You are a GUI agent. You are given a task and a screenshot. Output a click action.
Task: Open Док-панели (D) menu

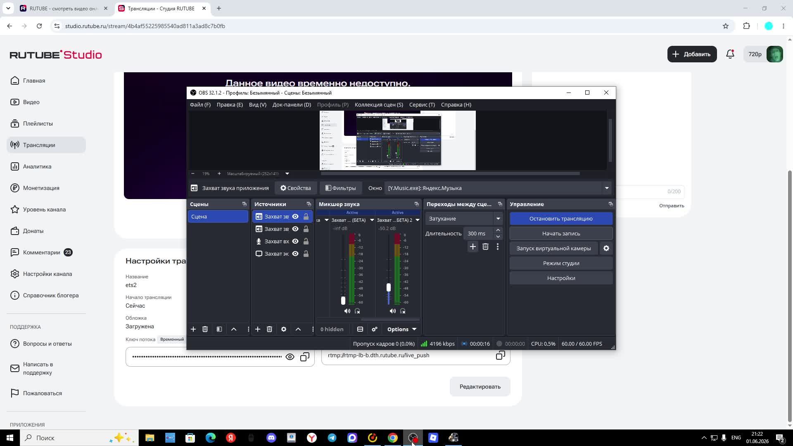(x=292, y=105)
